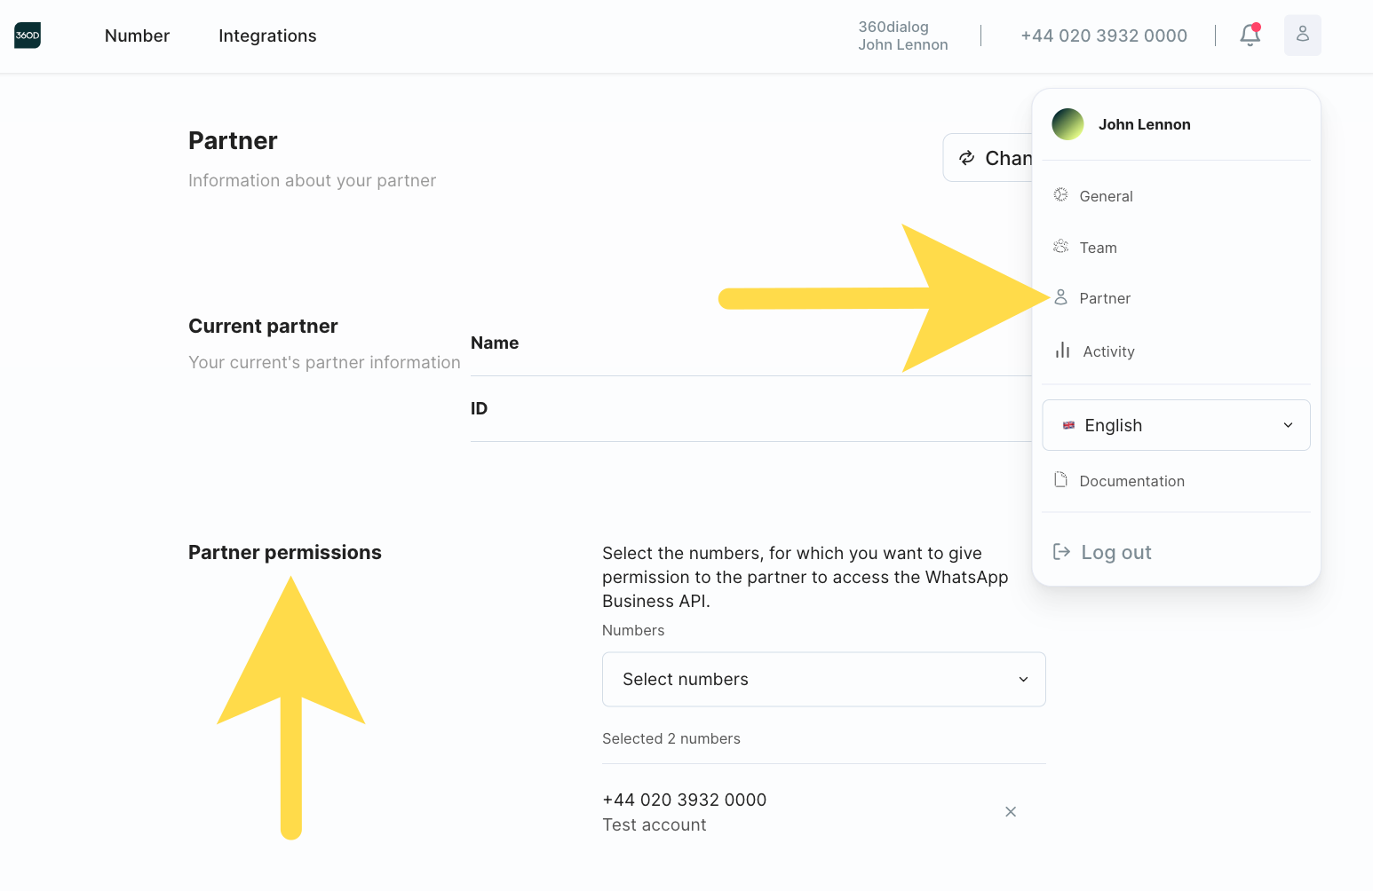Click the Documentation file icon

point(1060,480)
